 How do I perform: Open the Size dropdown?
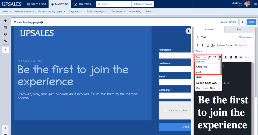click(199, 51)
